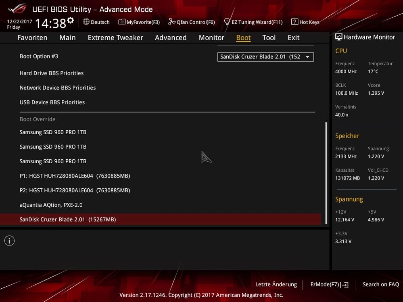Start EZ Tuning Wizard(F11)

257,22
